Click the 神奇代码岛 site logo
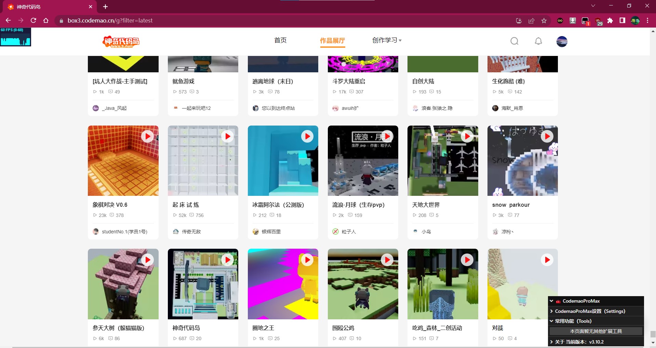Viewport: 656px width, 348px height. click(121, 42)
